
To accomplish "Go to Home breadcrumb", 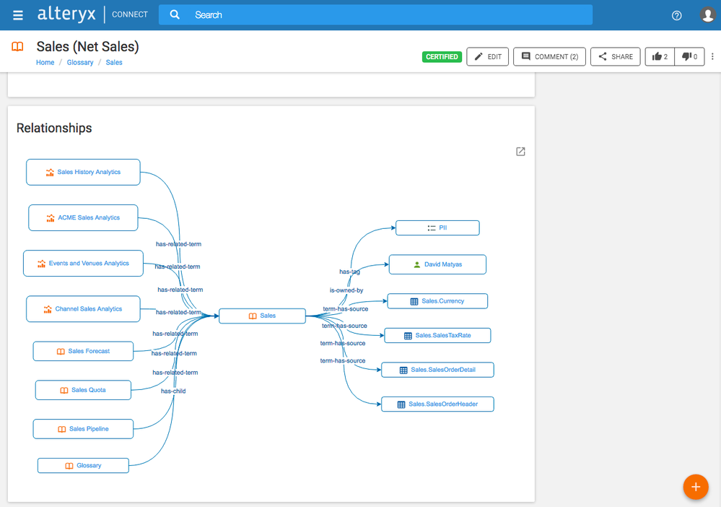I will 45,63.
